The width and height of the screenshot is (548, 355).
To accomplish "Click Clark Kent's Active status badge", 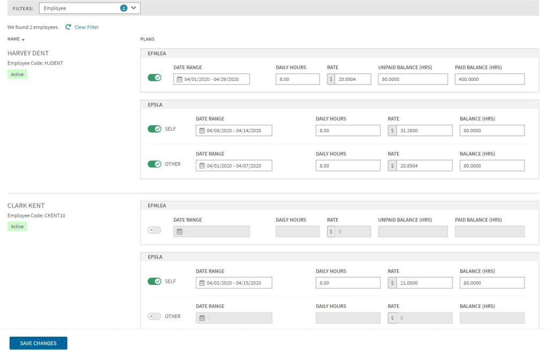I will (x=17, y=226).
